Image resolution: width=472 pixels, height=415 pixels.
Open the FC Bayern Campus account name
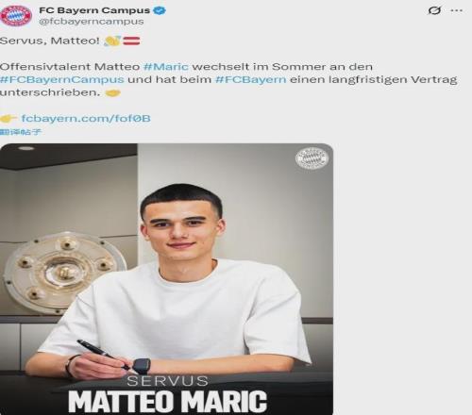point(94,10)
